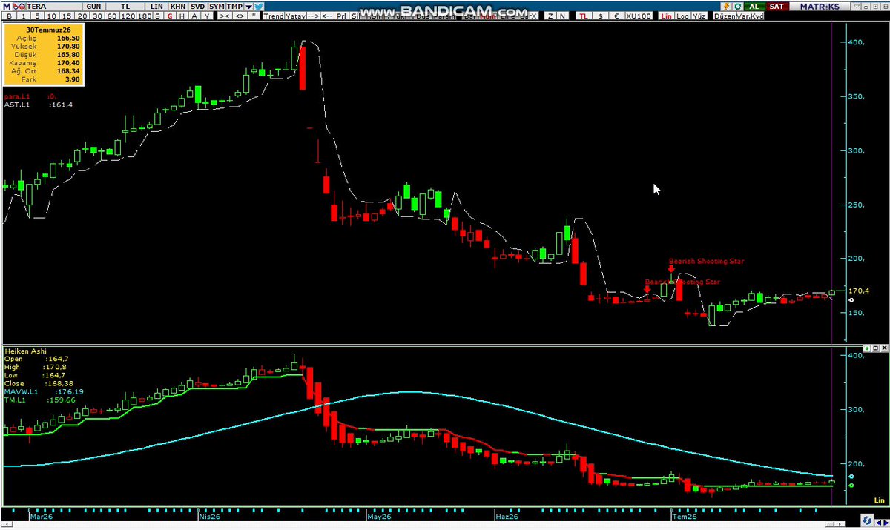Toggle the TL currency button
This screenshot has width=890, height=530.
(583, 16)
